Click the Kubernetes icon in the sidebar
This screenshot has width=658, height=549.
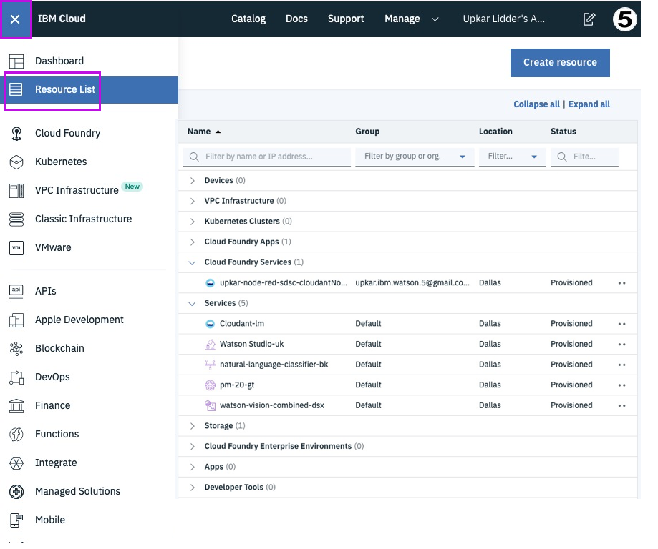(16, 162)
